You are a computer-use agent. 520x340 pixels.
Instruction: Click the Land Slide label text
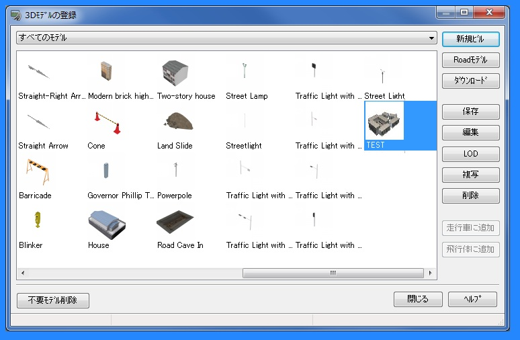[x=175, y=146]
